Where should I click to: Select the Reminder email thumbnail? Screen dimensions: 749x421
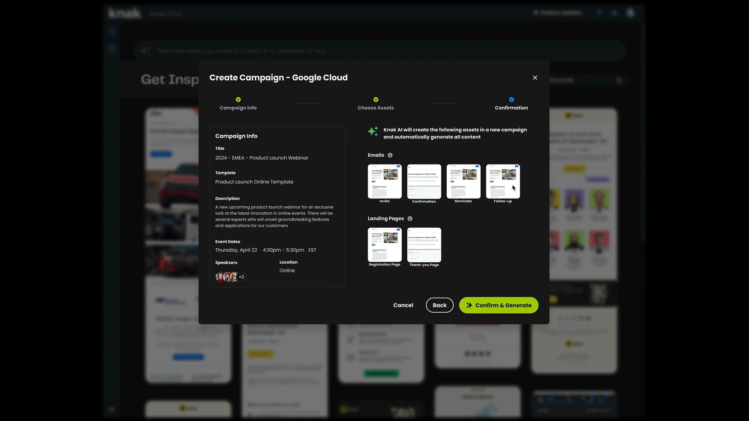click(463, 181)
